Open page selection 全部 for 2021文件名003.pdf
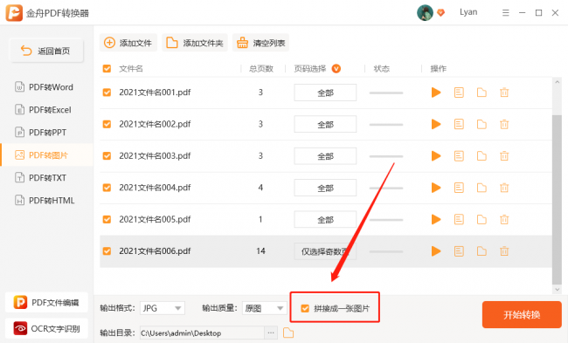Screen dimensions: 568x343 point(325,156)
